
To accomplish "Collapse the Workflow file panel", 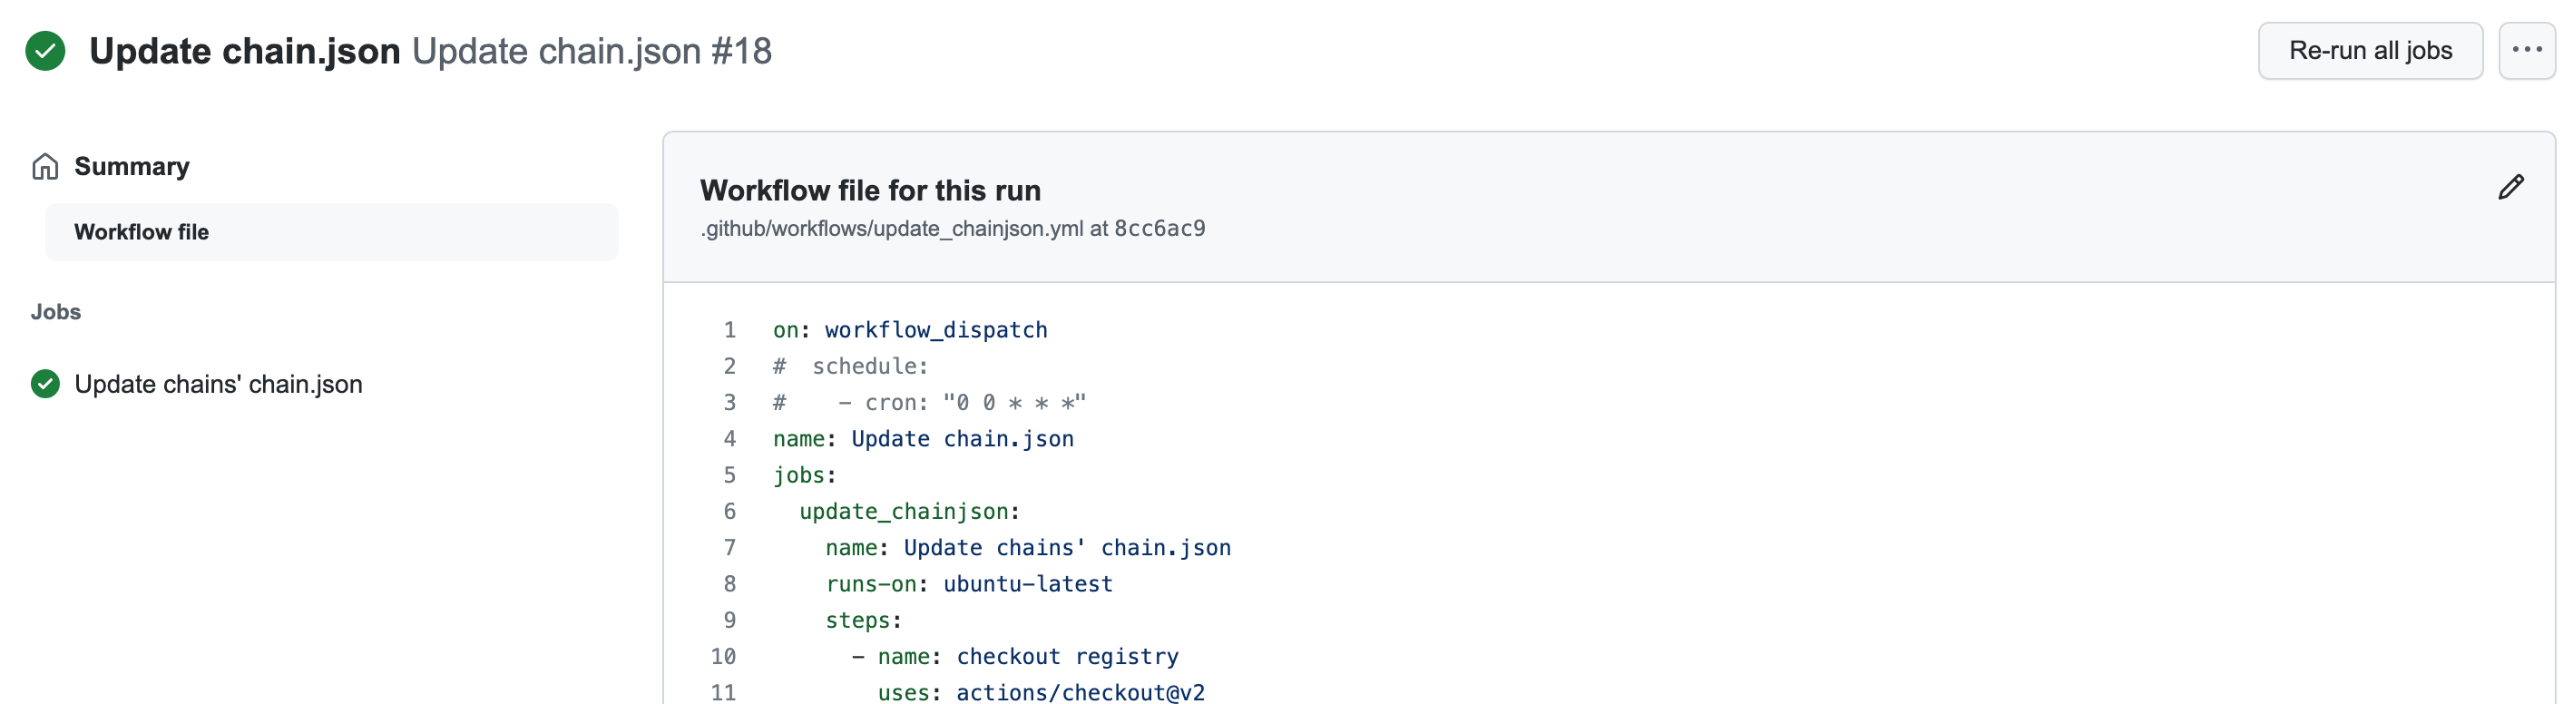I will click(869, 190).
